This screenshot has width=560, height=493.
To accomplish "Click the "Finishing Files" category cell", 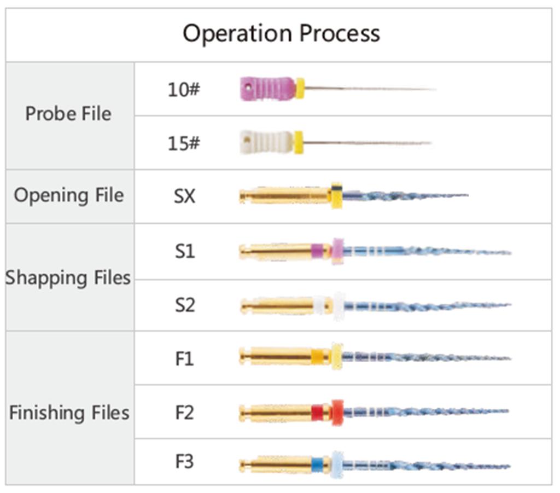I will pyautogui.click(x=69, y=412).
